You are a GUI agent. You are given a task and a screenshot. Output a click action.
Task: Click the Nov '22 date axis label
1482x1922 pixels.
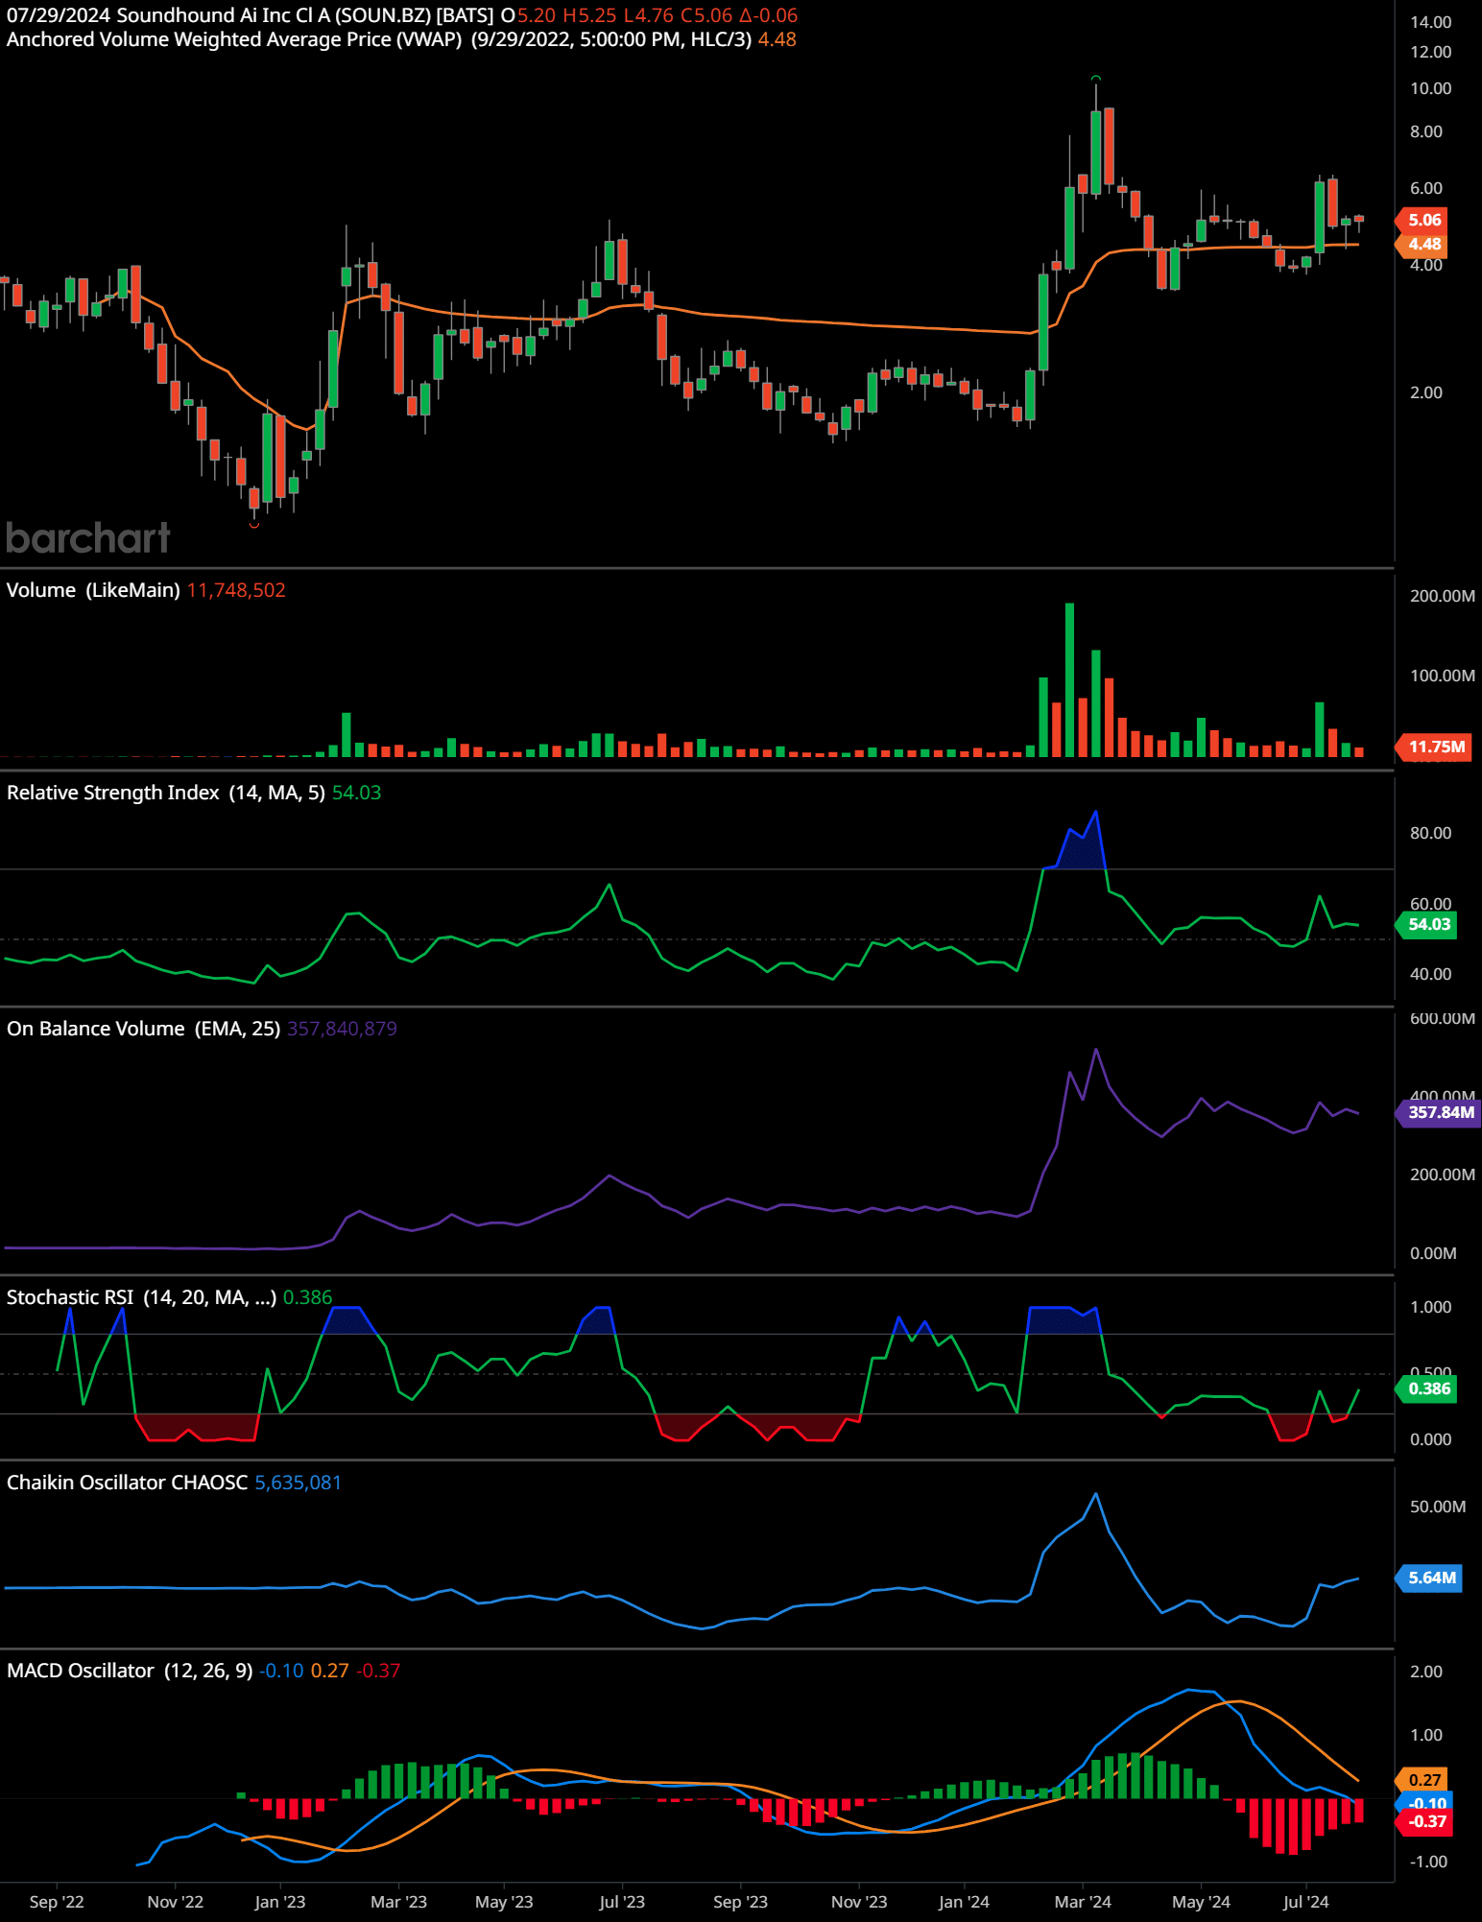(175, 1902)
